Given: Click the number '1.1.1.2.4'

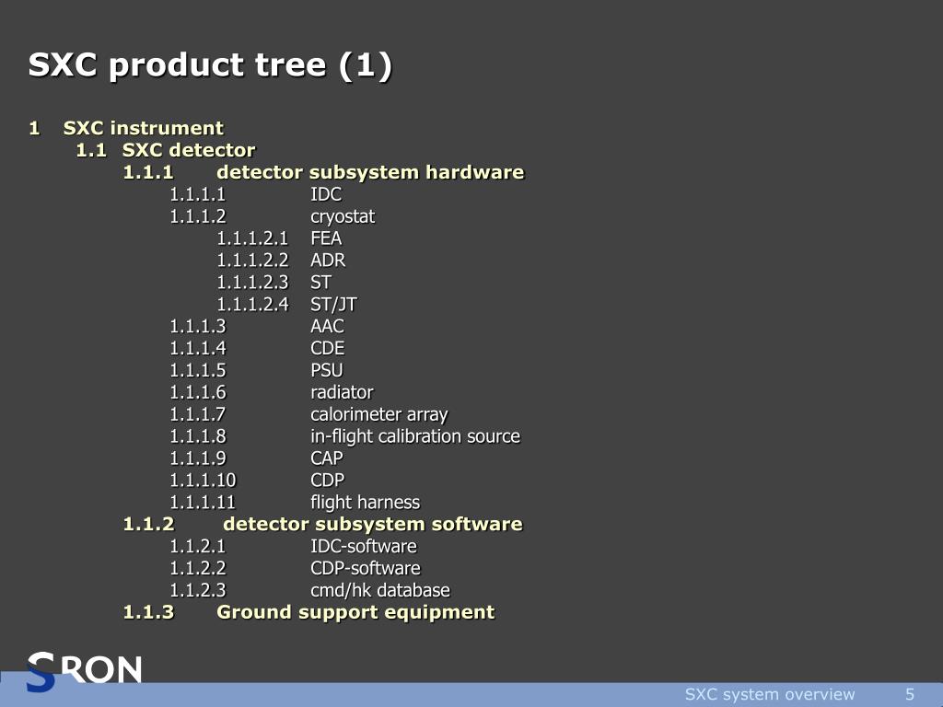Looking at the screenshot, I should coord(252,305).
